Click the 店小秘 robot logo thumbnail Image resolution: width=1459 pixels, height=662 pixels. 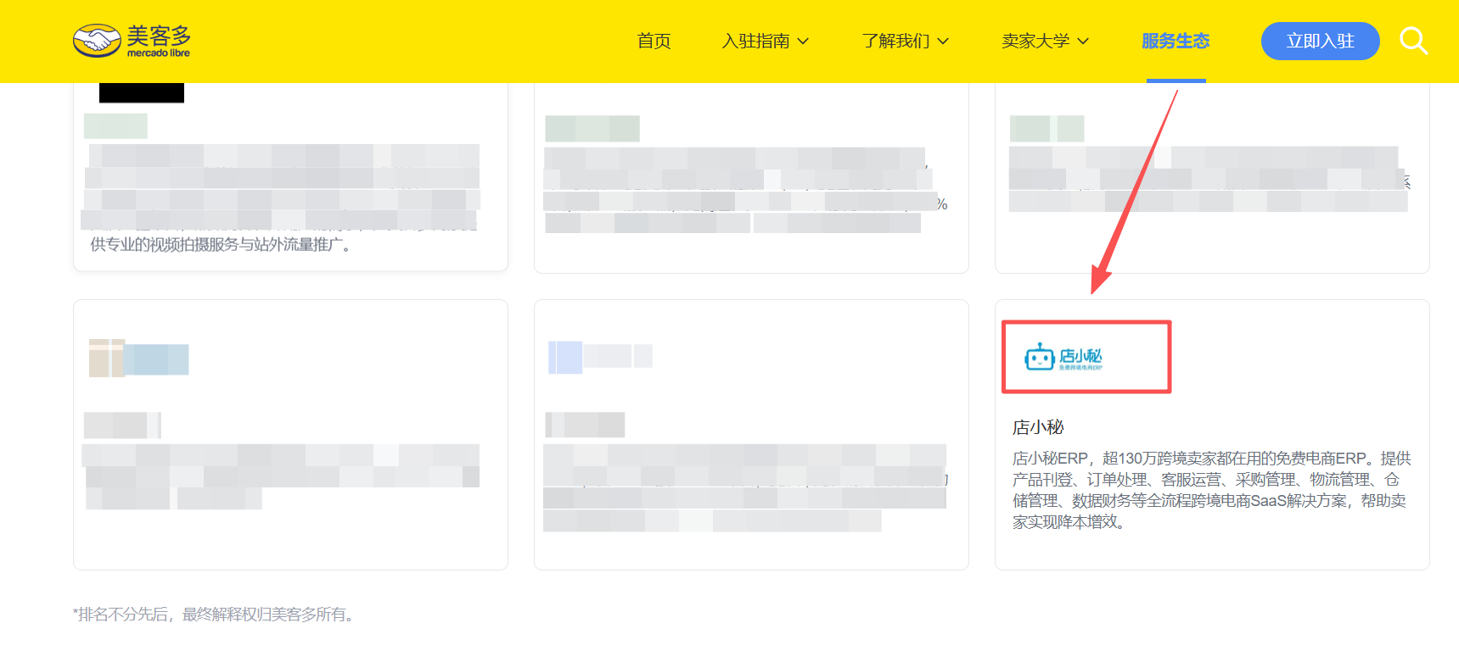pyautogui.click(x=1063, y=357)
